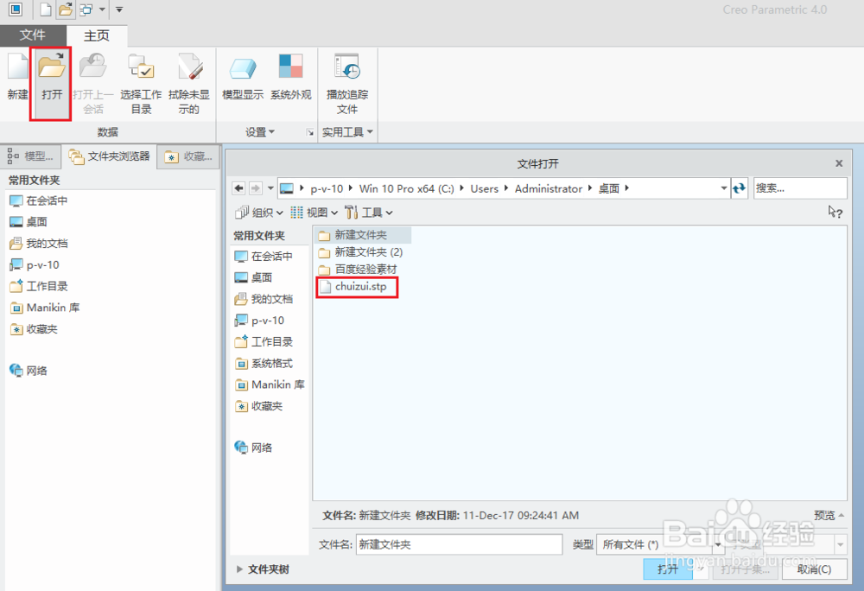
Task: Click the context help cursor icon in dialog
Action: click(835, 212)
